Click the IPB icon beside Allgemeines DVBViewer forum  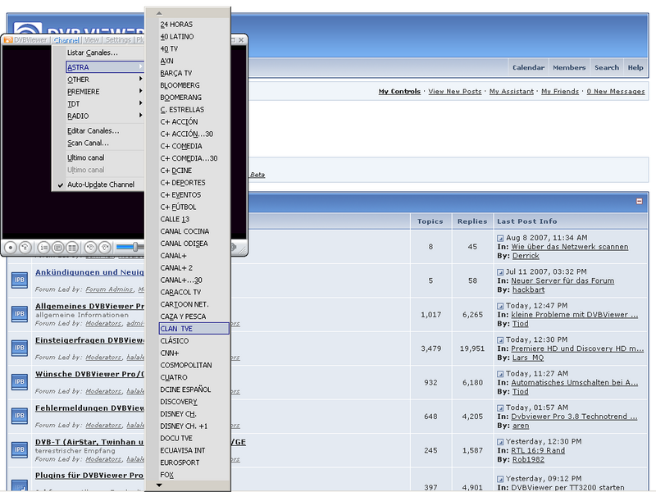pos(20,314)
